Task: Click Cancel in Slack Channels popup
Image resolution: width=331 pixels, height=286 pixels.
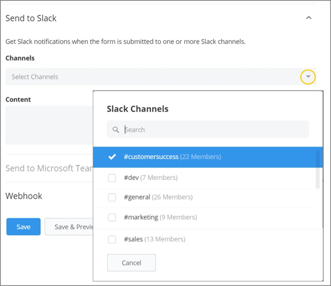Action: [x=132, y=263]
